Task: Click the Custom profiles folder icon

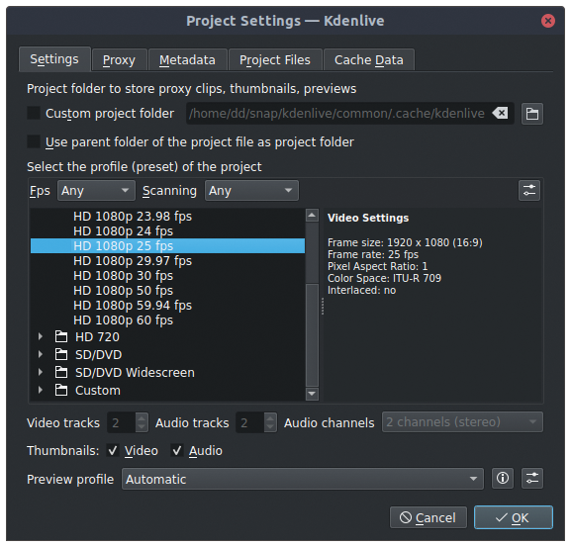Action: 61,390
